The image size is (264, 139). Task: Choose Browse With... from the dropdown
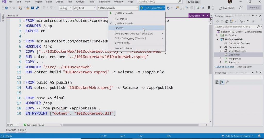137,43
